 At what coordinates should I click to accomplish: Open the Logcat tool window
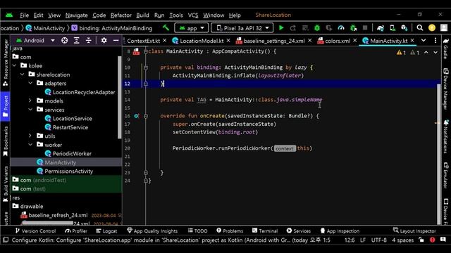click(x=106, y=231)
